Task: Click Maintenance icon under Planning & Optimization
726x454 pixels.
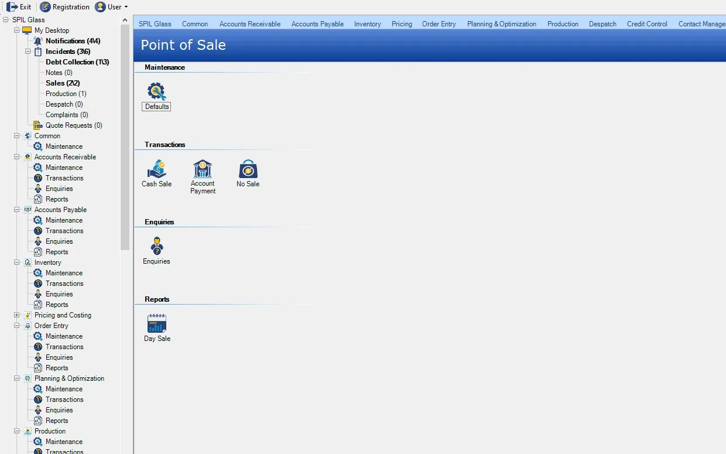Action: (38, 389)
